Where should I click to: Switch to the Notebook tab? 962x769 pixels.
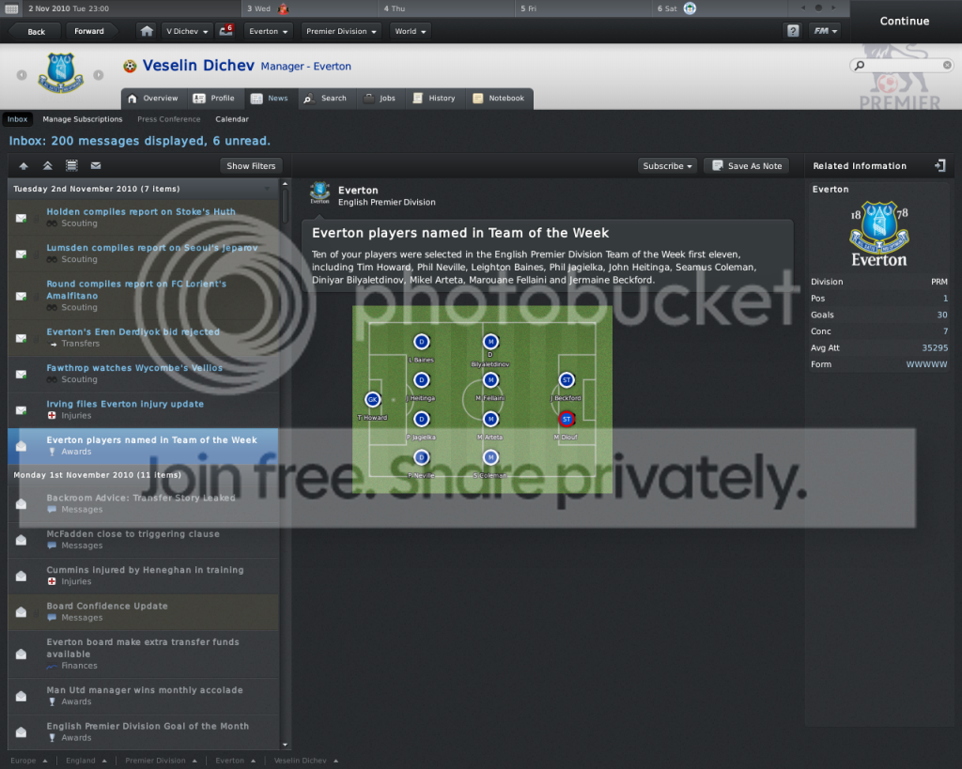499,98
